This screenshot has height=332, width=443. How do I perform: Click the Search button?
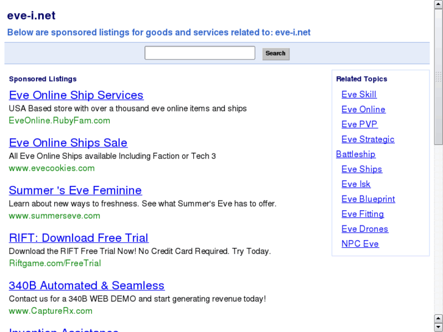point(276,54)
